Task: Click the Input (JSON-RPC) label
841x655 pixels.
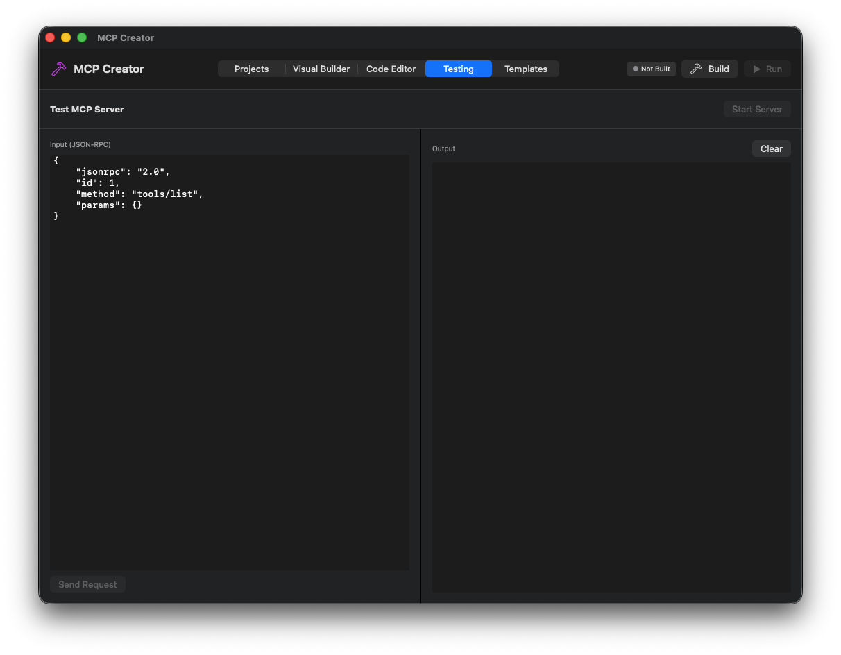Action: coord(80,144)
